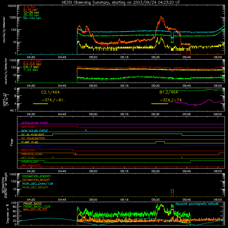The width and height of the screenshot is (228, 228).
Task: Click the C2.1/464 flare annotation
Action: point(50,92)
